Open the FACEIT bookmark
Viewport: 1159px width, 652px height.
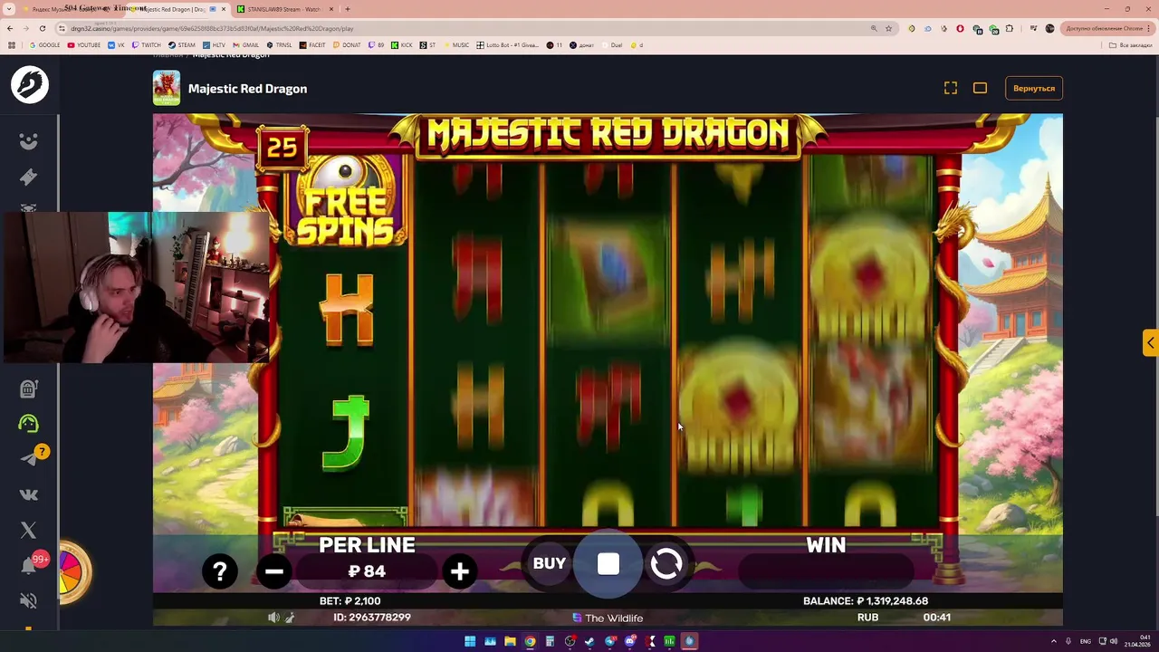coord(312,44)
